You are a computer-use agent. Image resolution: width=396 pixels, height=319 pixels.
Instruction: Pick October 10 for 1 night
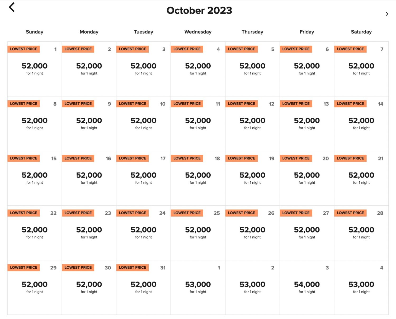point(143,123)
